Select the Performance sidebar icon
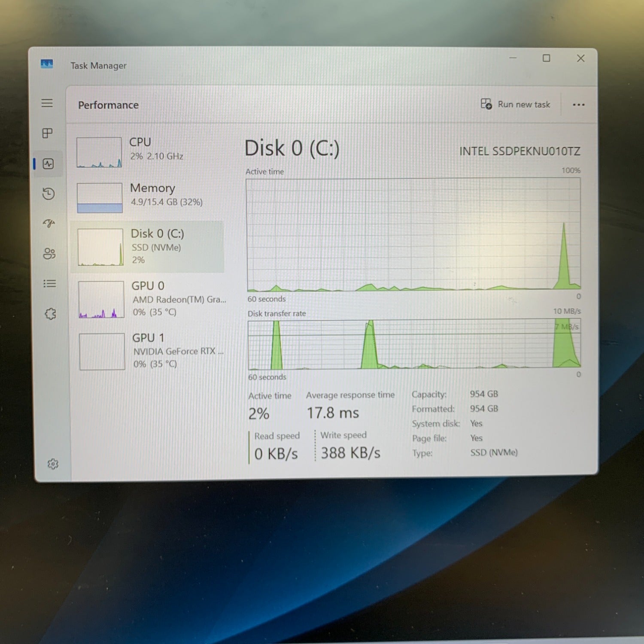The height and width of the screenshot is (644, 644). click(x=48, y=164)
